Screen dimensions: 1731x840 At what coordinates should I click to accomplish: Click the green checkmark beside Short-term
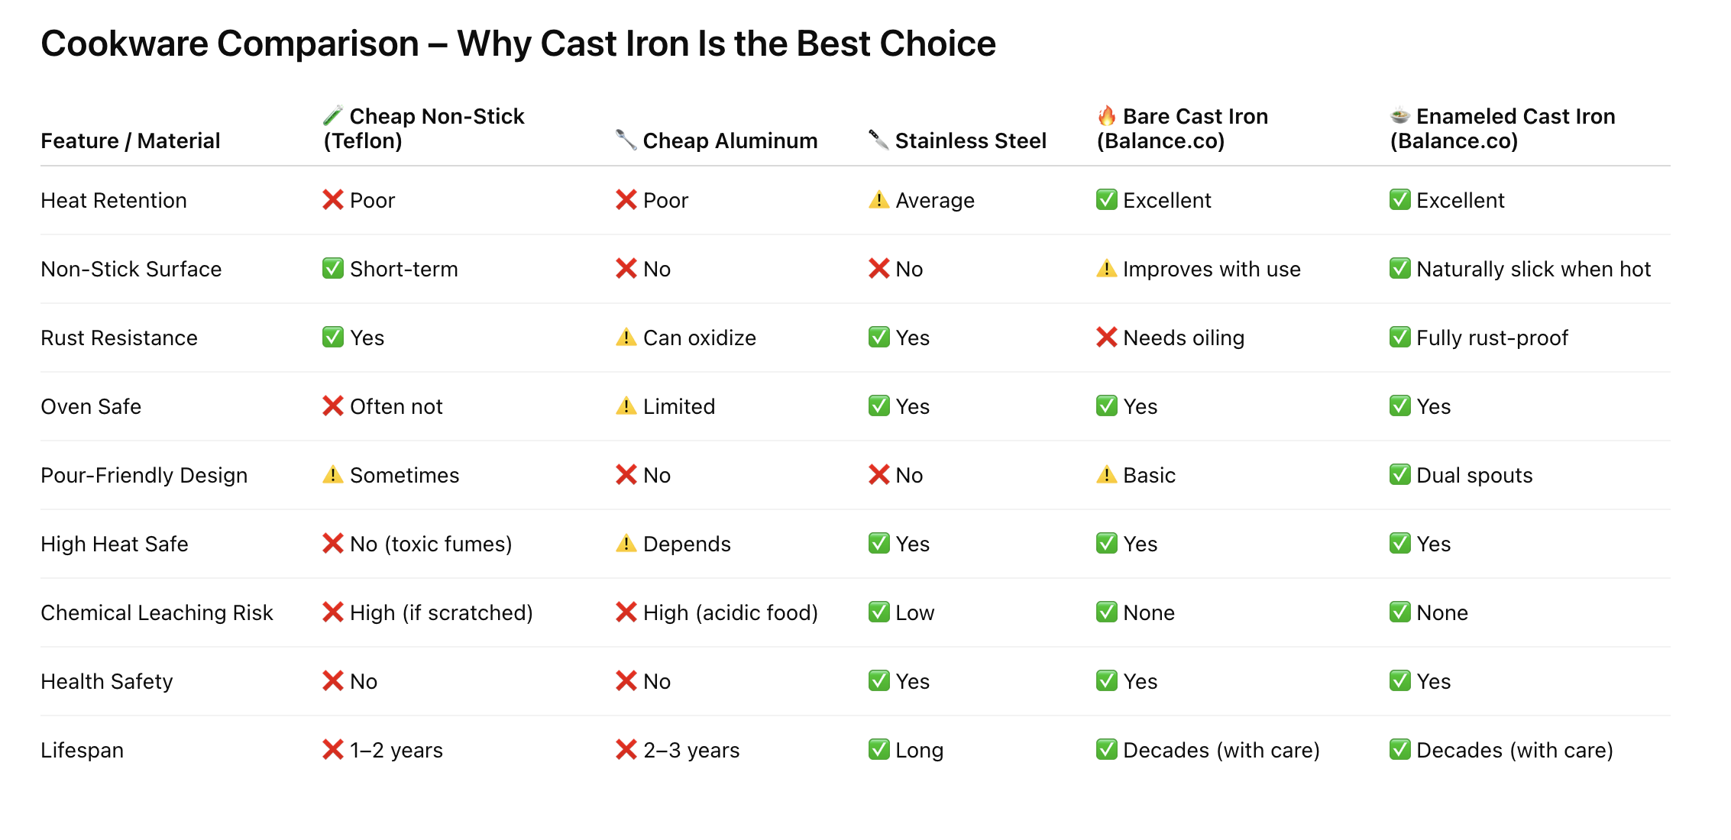point(332,269)
